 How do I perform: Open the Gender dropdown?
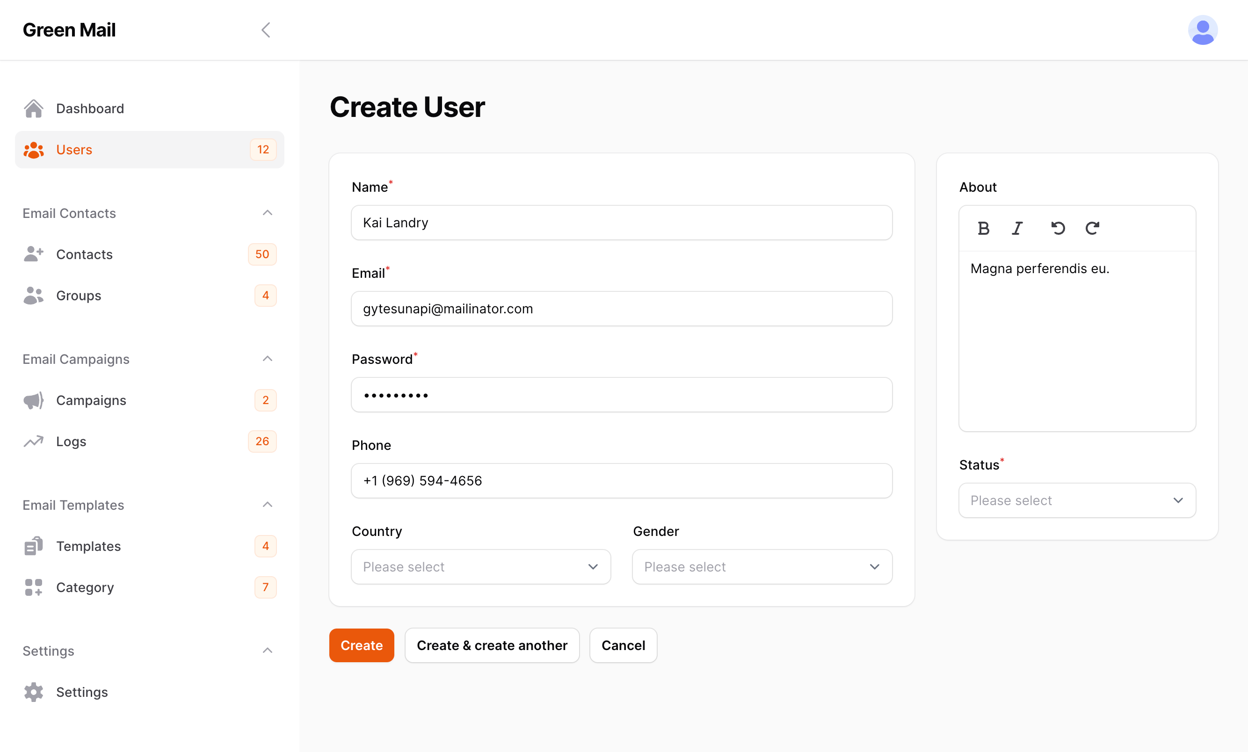click(762, 567)
